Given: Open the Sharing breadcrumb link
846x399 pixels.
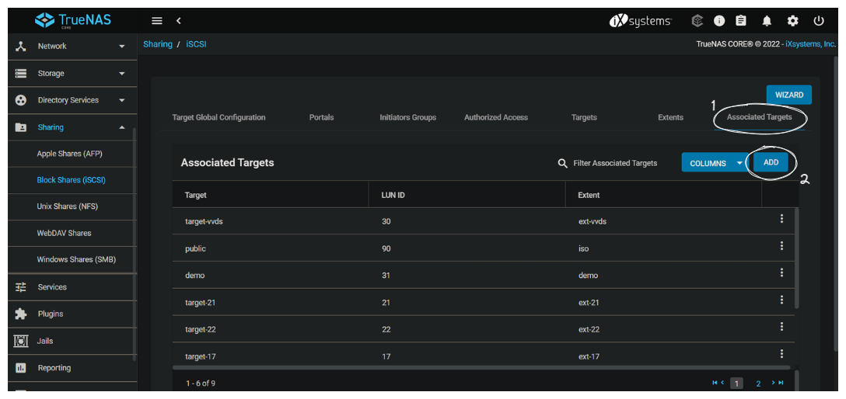Looking at the screenshot, I should click(x=158, y=44).
